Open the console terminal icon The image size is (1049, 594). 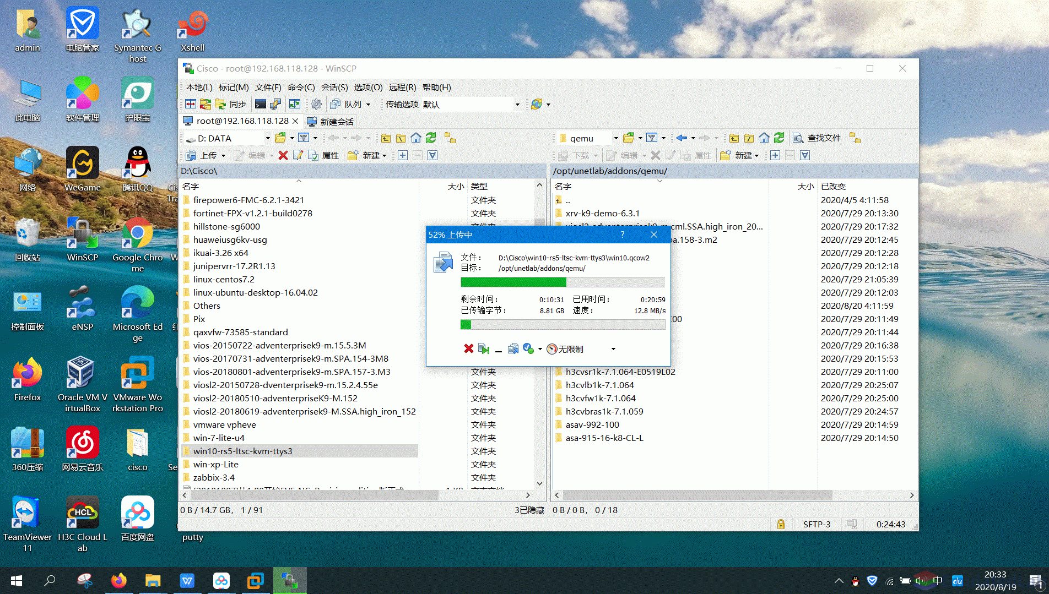tap(261, 104)
